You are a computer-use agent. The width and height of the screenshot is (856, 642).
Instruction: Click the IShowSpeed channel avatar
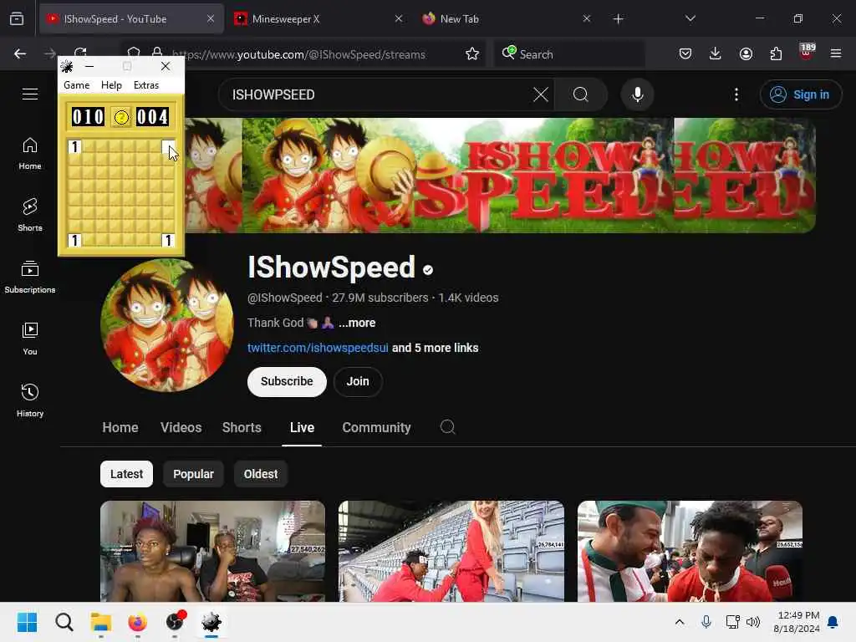pyautogui.click(x=167, y=325)
